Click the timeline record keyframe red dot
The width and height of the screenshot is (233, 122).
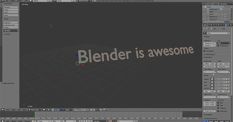pos(110,121)
